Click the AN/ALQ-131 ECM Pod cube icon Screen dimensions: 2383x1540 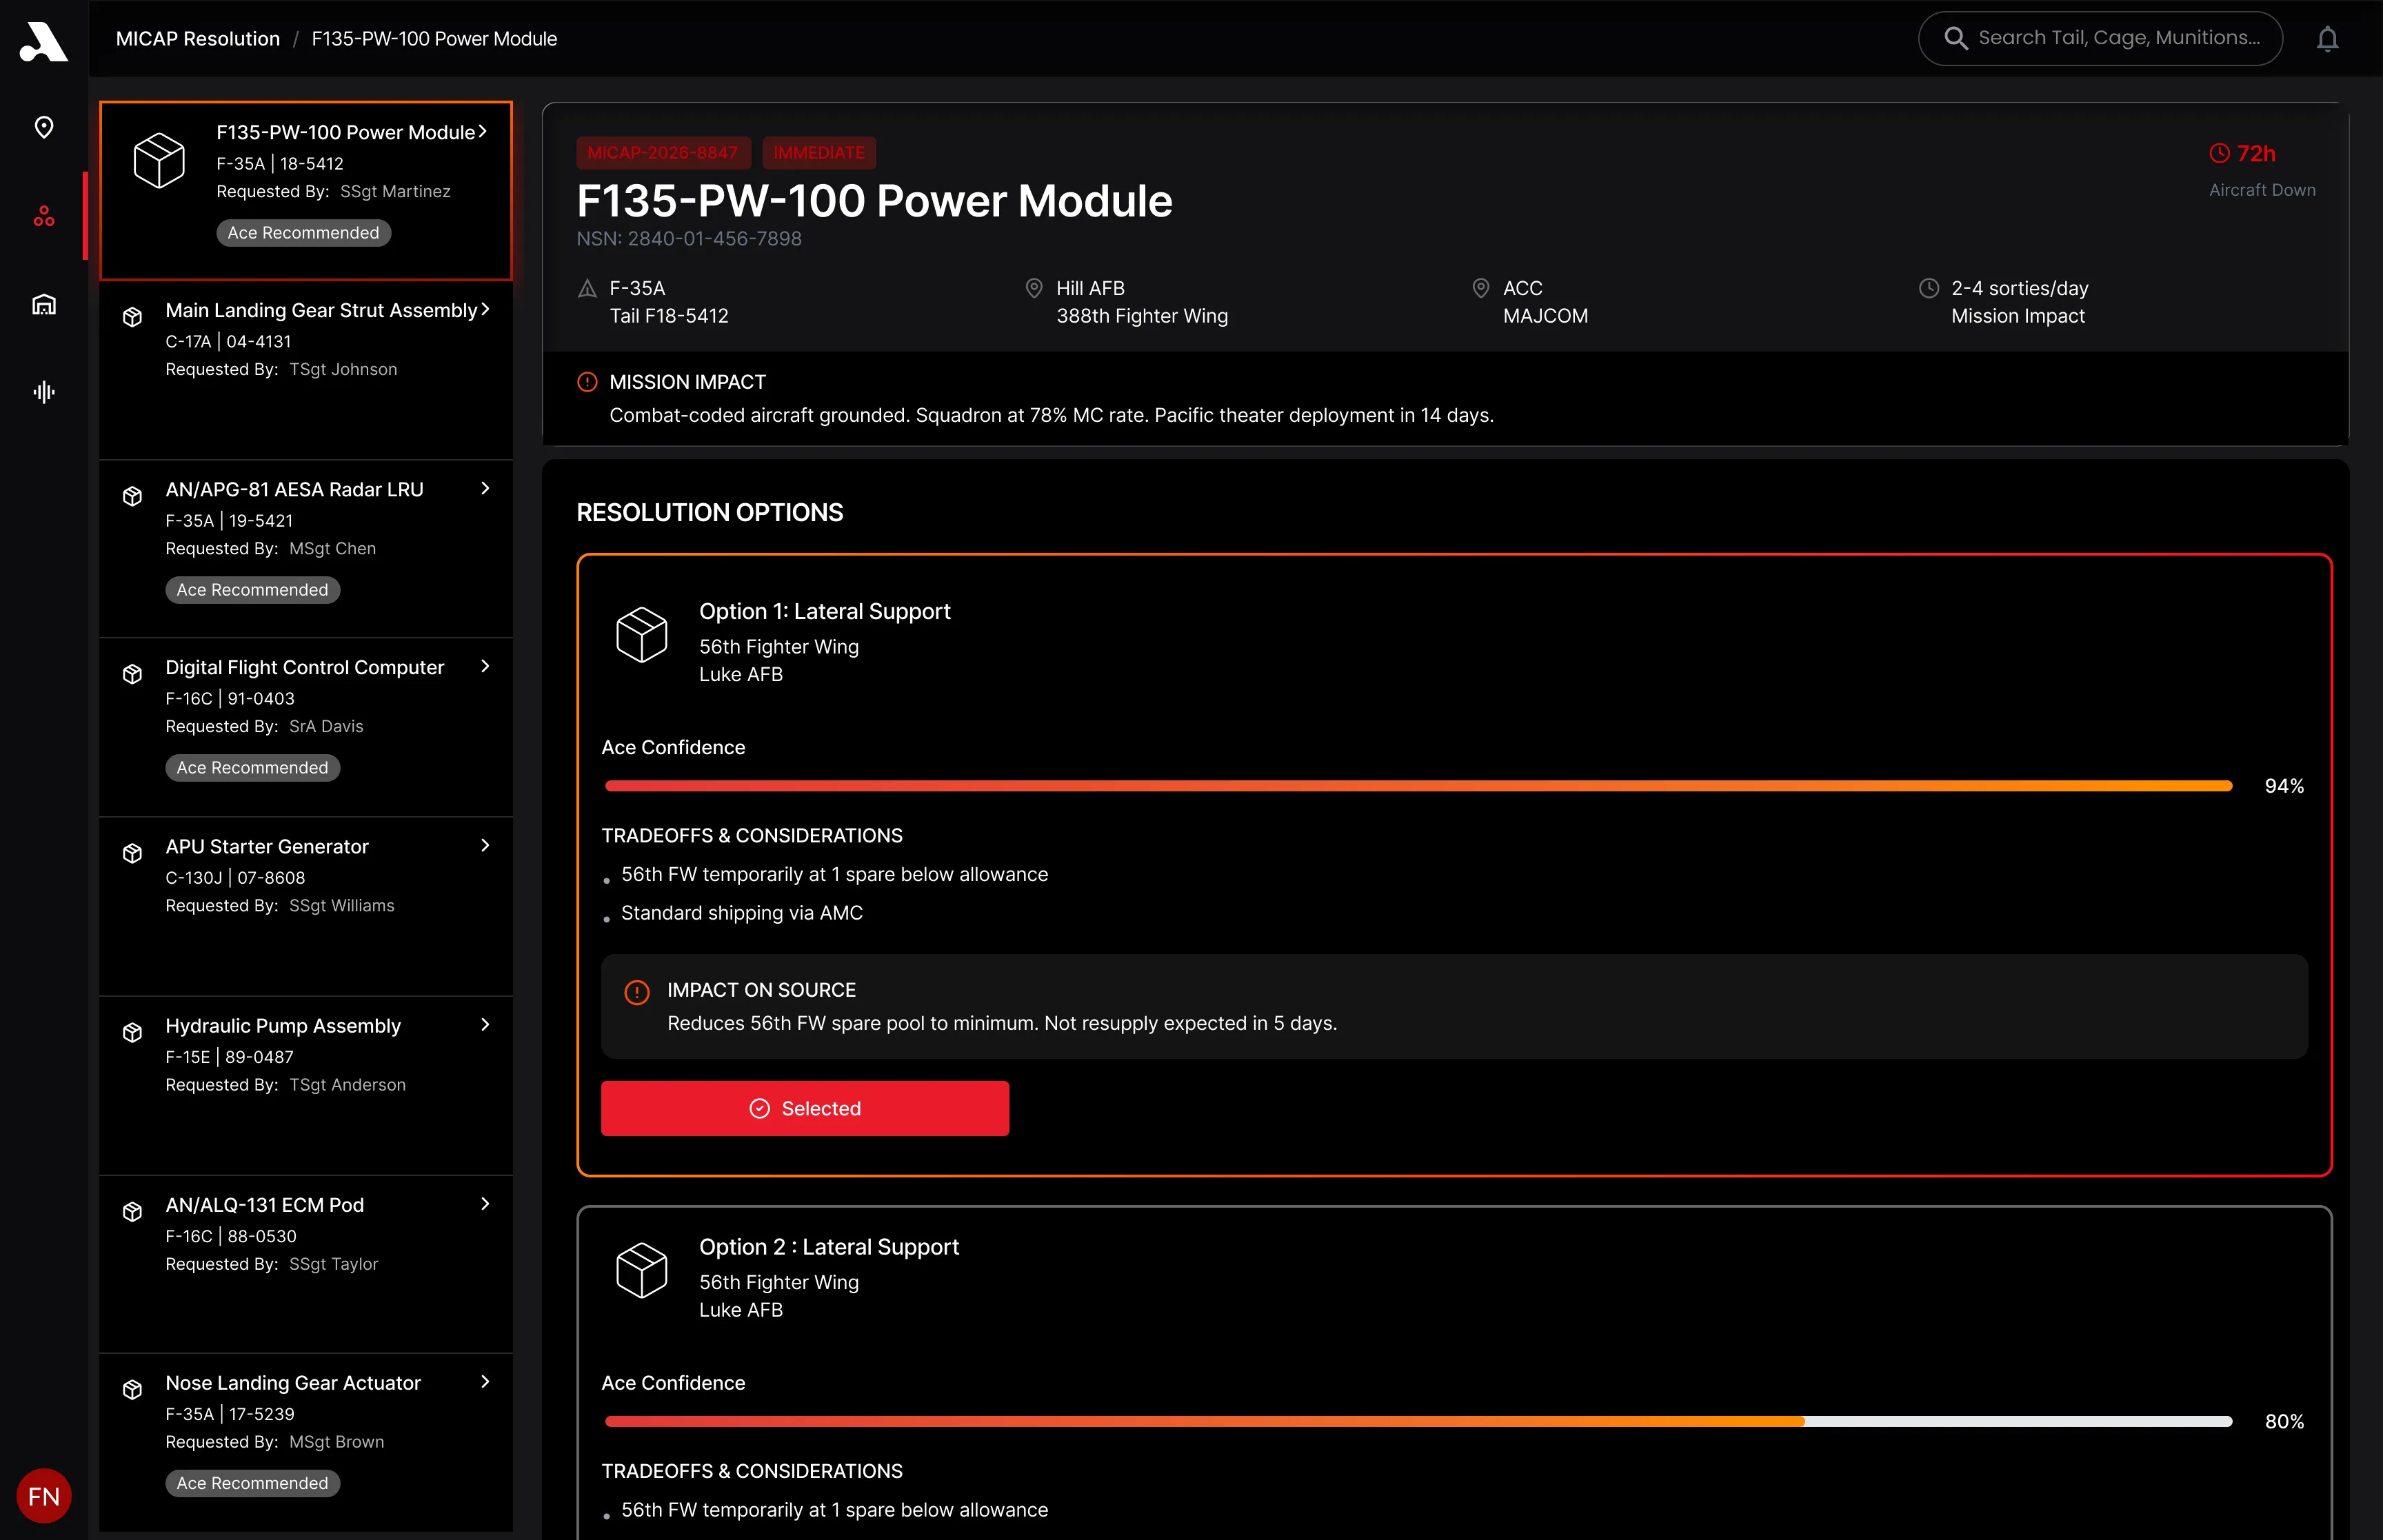point(132,1211)
